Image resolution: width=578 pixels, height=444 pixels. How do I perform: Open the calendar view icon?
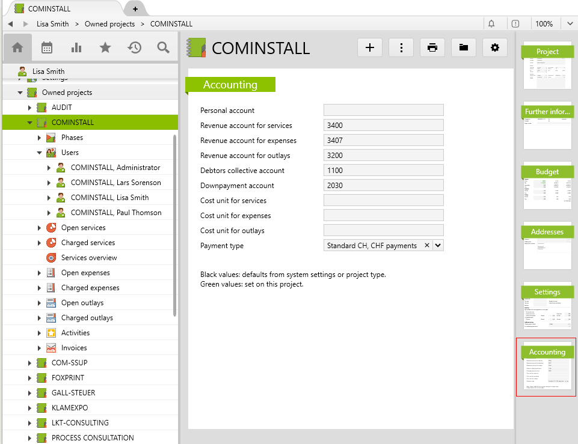click(47, 47)
